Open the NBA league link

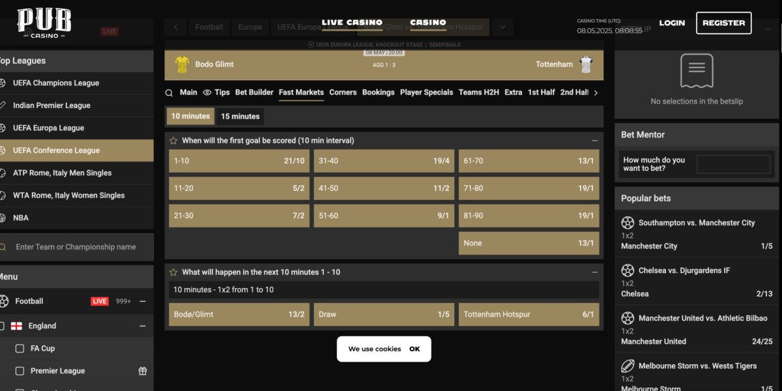pos(77,218)
